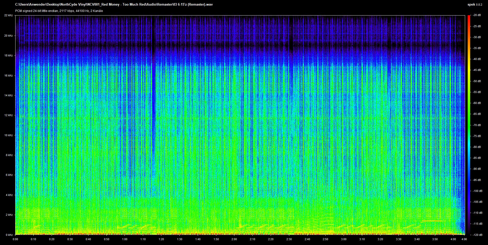Screen dimensions: 488x245
Task: Click the dark vertical dropout near 1:15
Action: pos(153,102)
